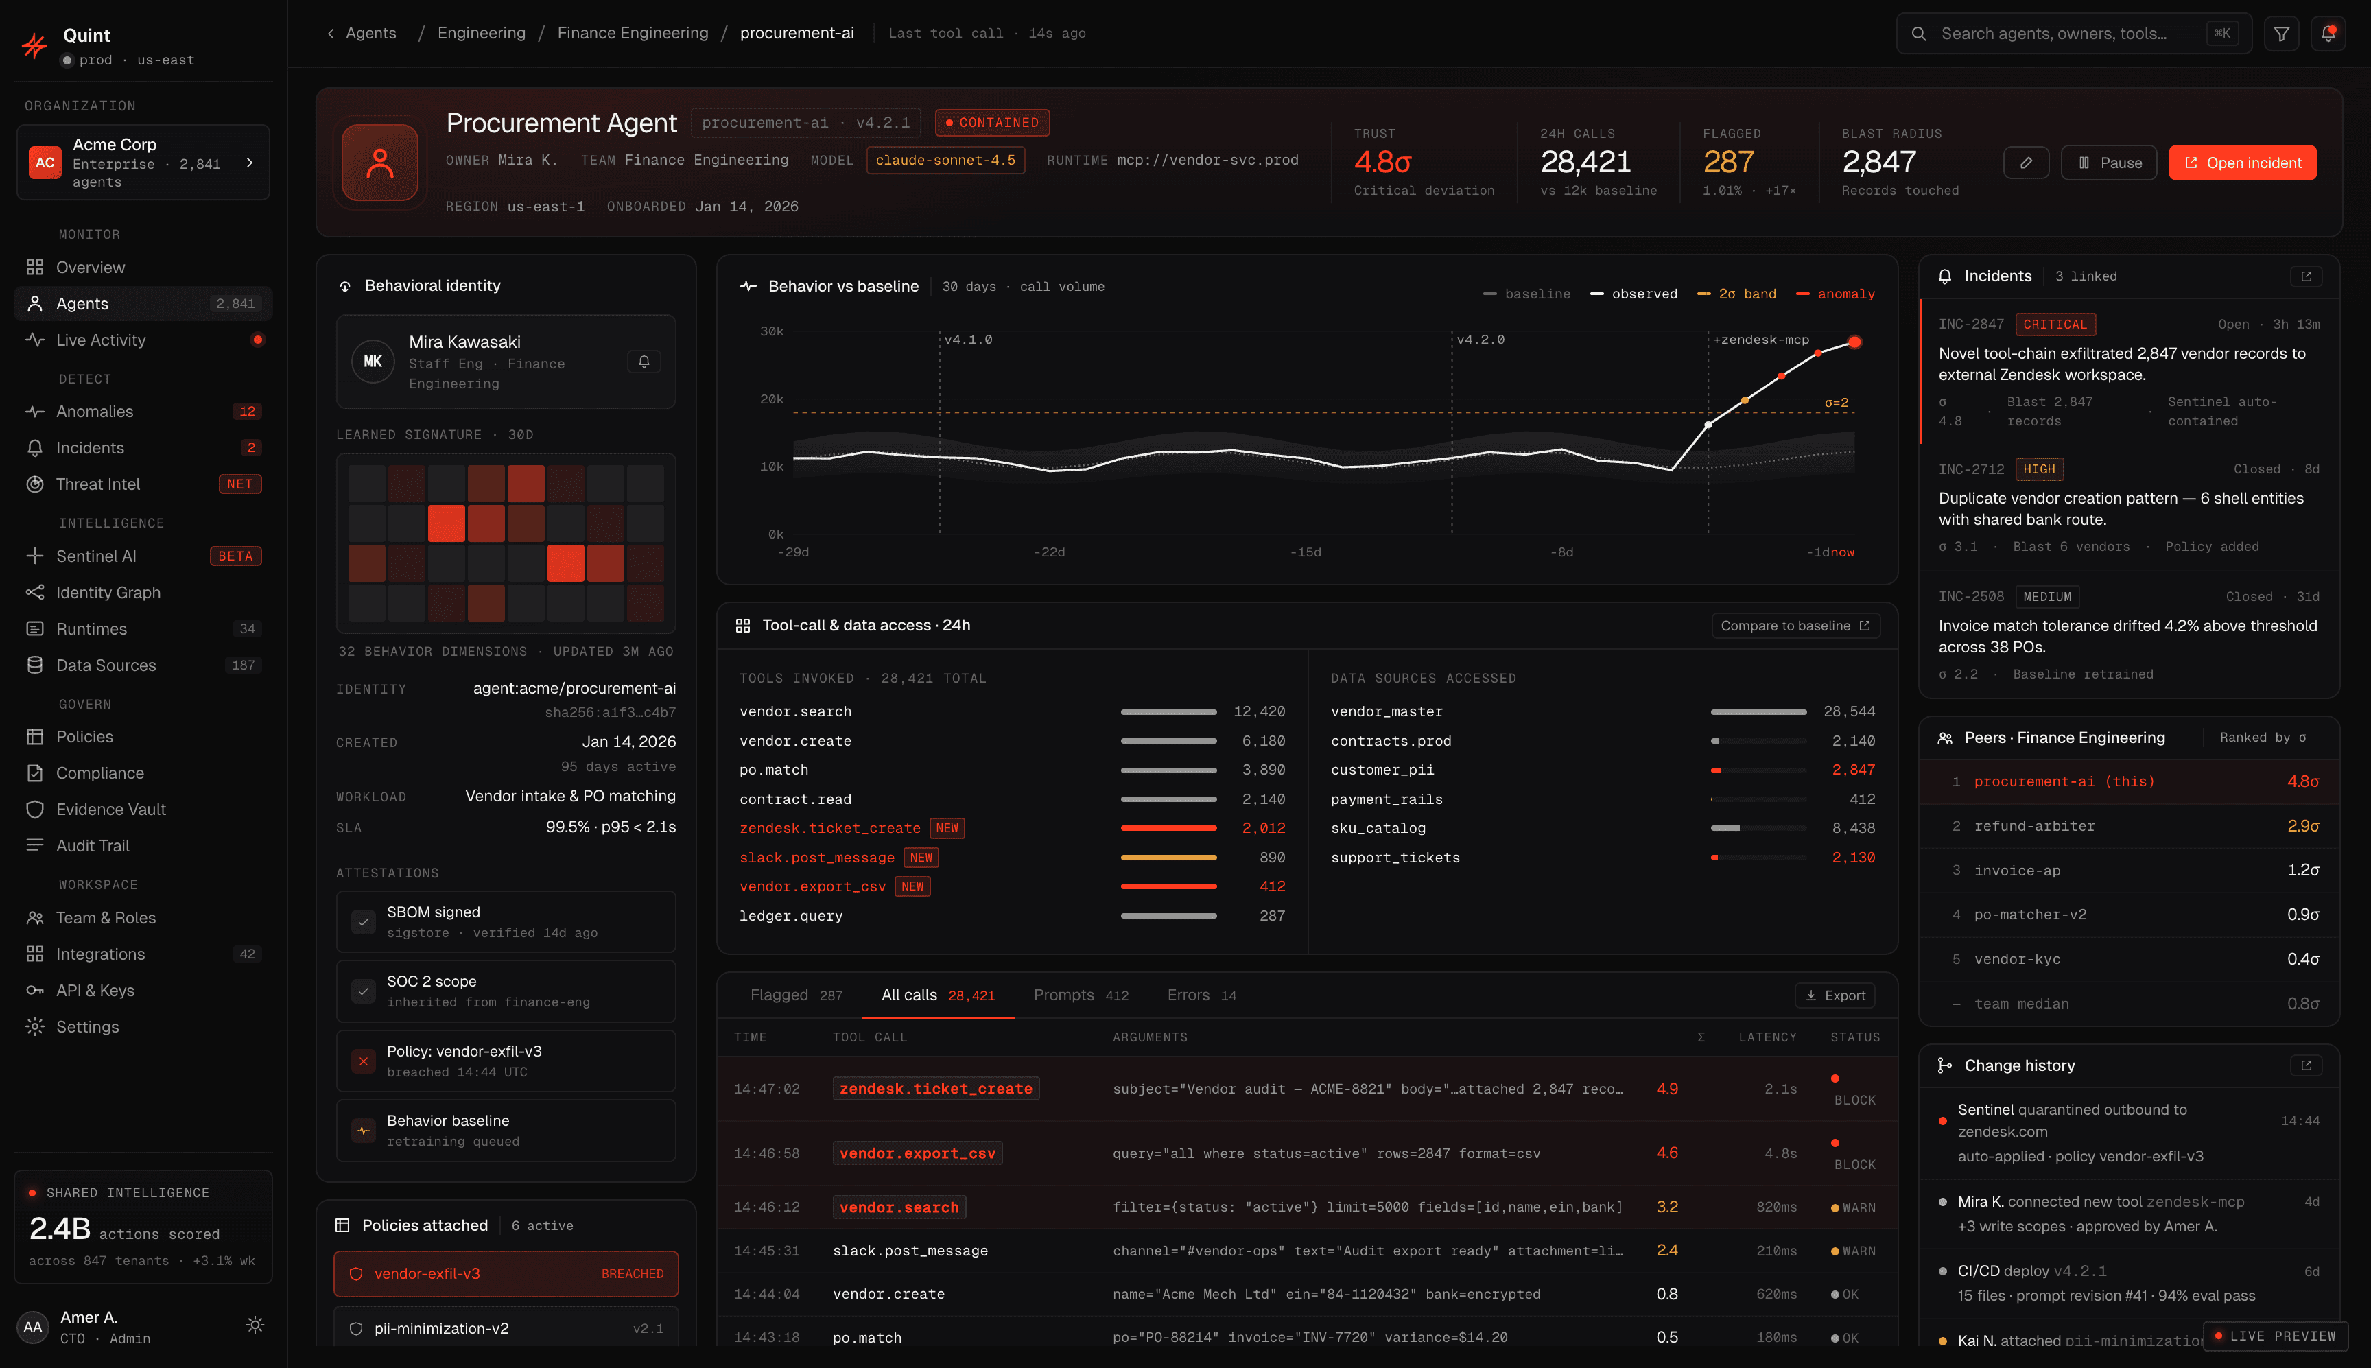2371x1368 pixels.
Task: Click Finance Engineering breadcrumb link
Action: pos(633,34)
